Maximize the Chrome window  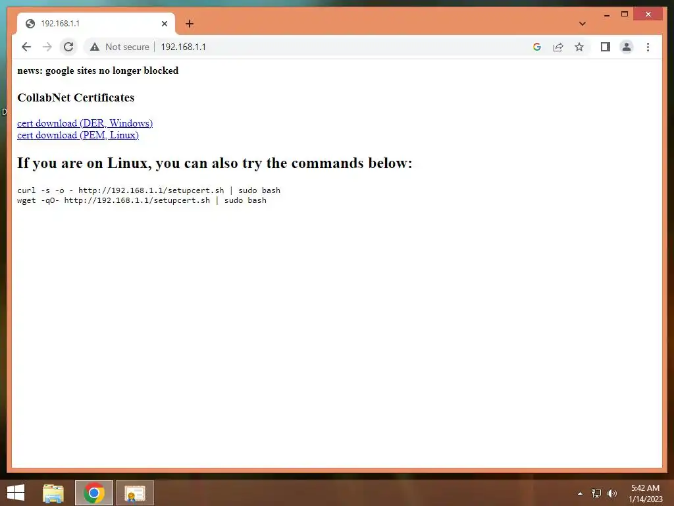point(625,14)
